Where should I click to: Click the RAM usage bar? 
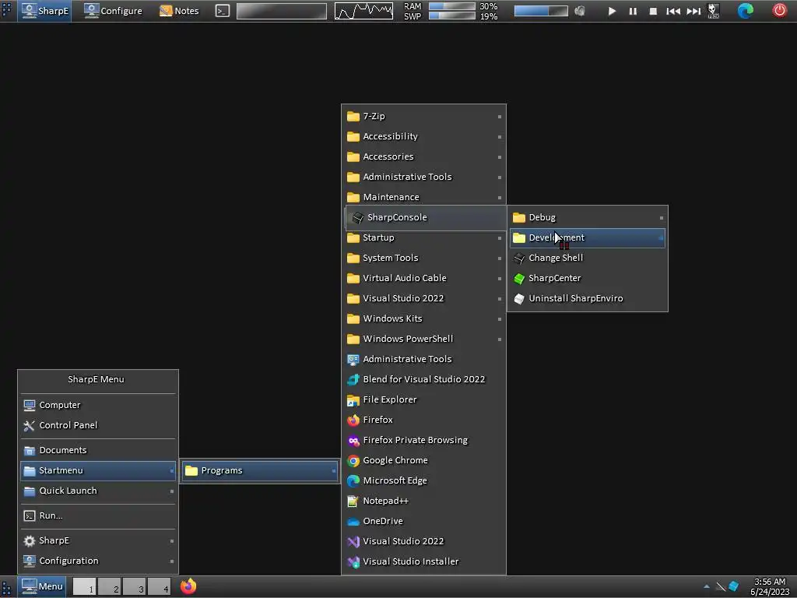pyautogui.click(x=452, y=6)
